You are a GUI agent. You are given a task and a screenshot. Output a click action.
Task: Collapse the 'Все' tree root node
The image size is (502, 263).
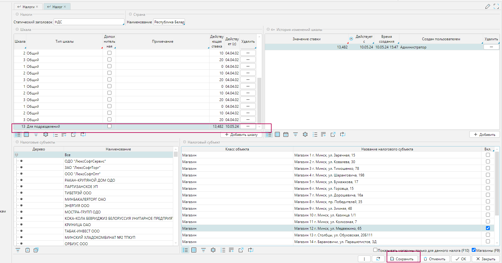point(17,155)
